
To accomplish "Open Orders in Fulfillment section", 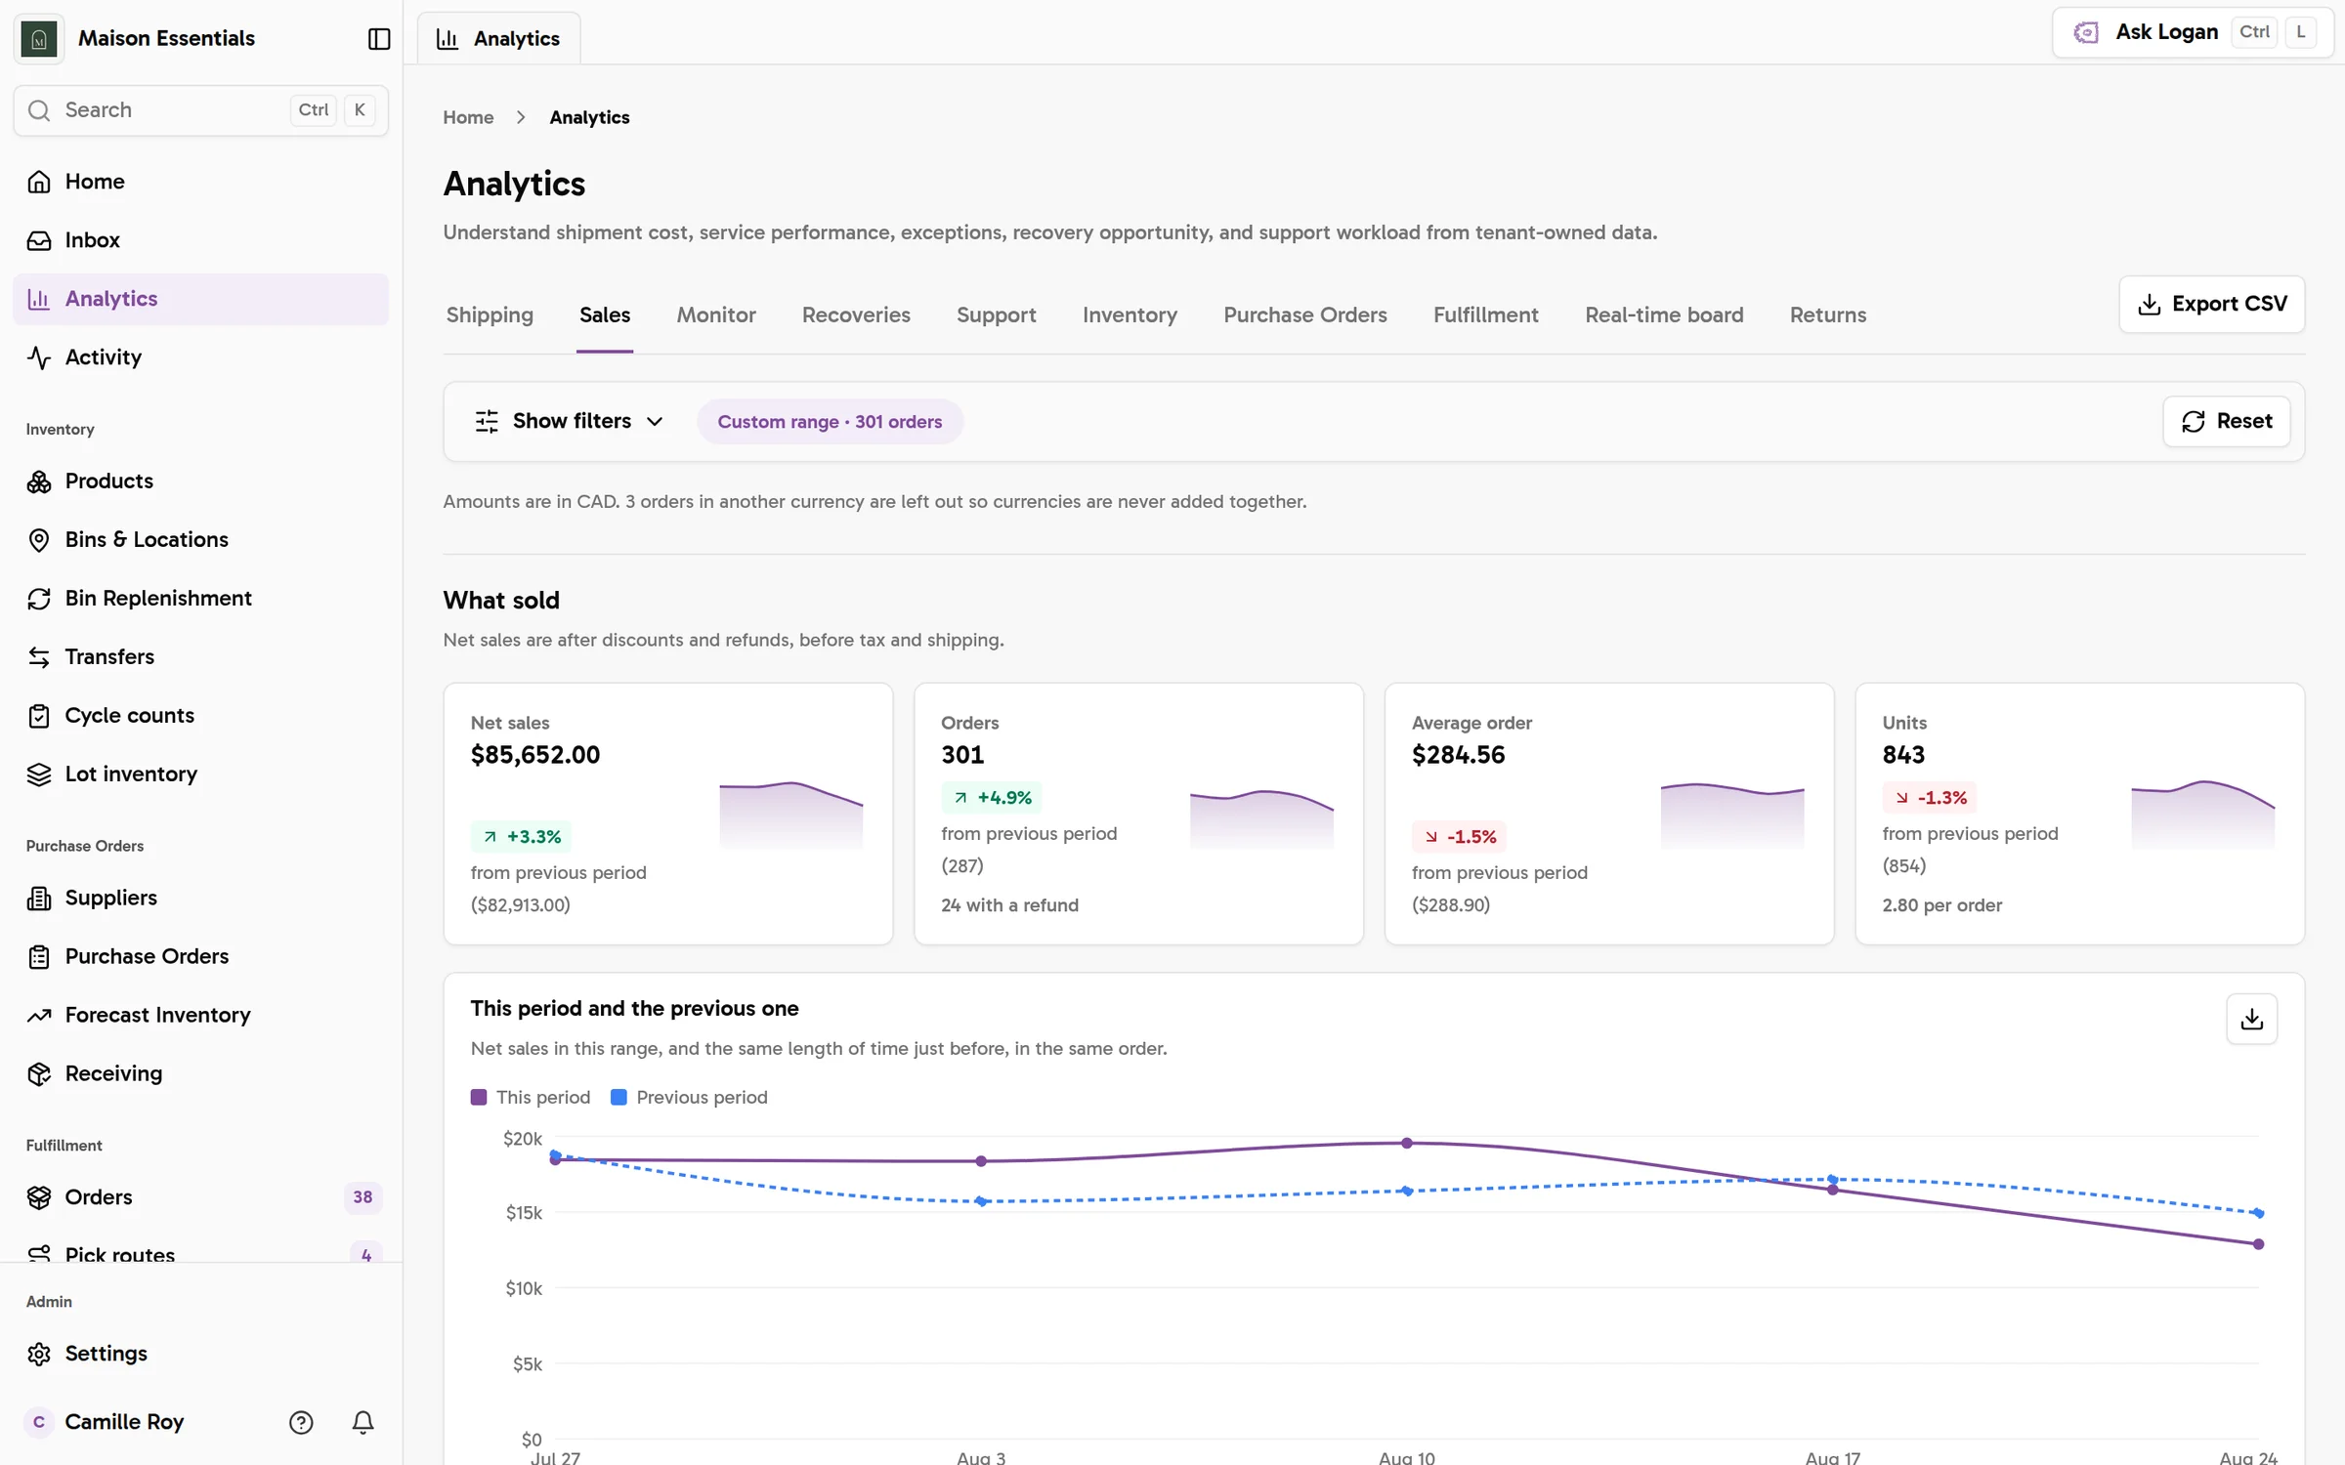I will pyautogui.click(x=200, y=1197).
